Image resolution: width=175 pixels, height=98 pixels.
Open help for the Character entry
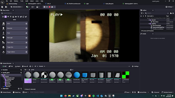pos(26,28)
